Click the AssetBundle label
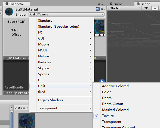Screen dimensions: 160x128 [14, 87]
